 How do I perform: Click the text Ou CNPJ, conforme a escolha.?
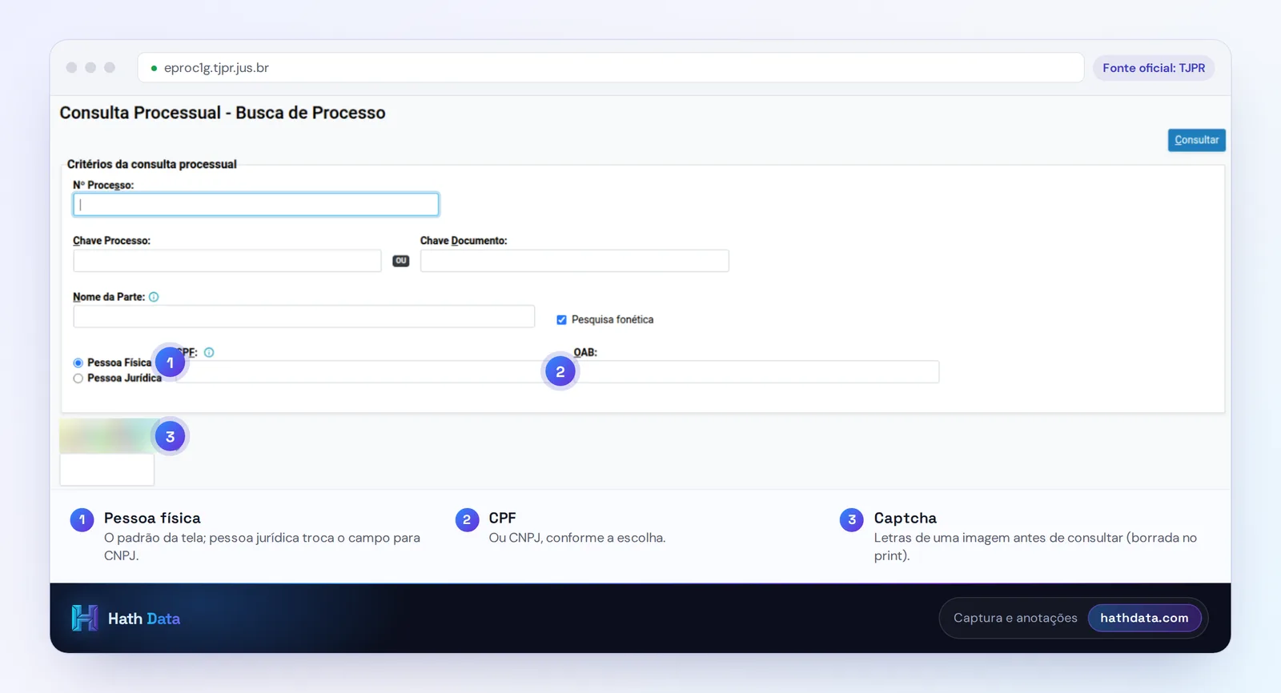point(577,538)
